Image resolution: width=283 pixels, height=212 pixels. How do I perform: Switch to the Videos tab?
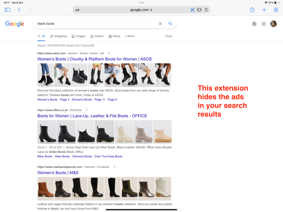97,36
